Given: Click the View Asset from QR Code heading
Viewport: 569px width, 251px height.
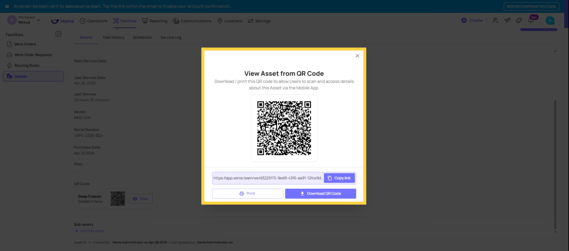Looking at the screenshot, I should (284, 73).
